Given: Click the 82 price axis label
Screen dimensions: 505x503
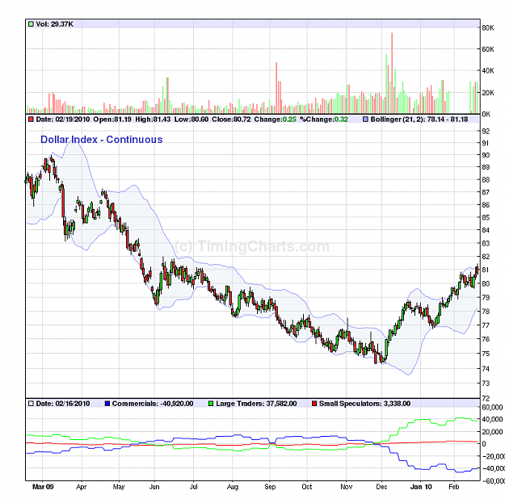Looking at the screenshot, I should click(x=486, y=257).
